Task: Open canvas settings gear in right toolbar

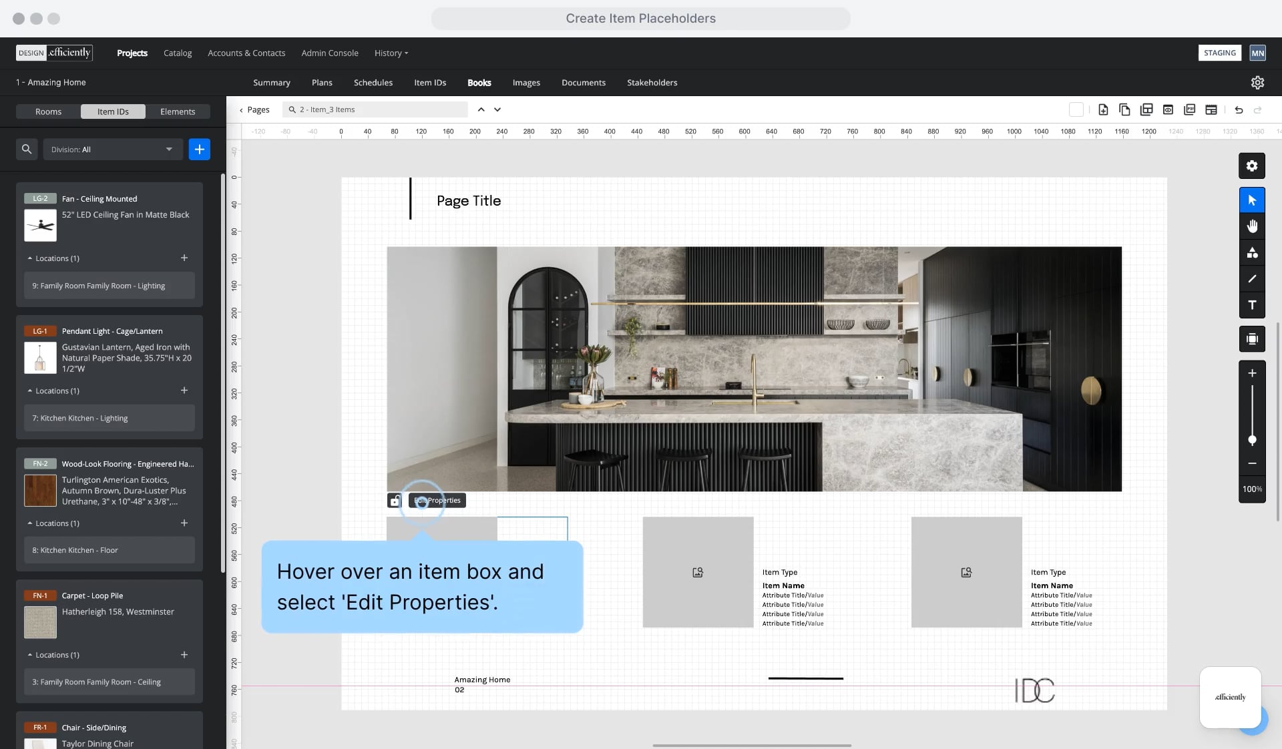Action: coord(1252,166)
